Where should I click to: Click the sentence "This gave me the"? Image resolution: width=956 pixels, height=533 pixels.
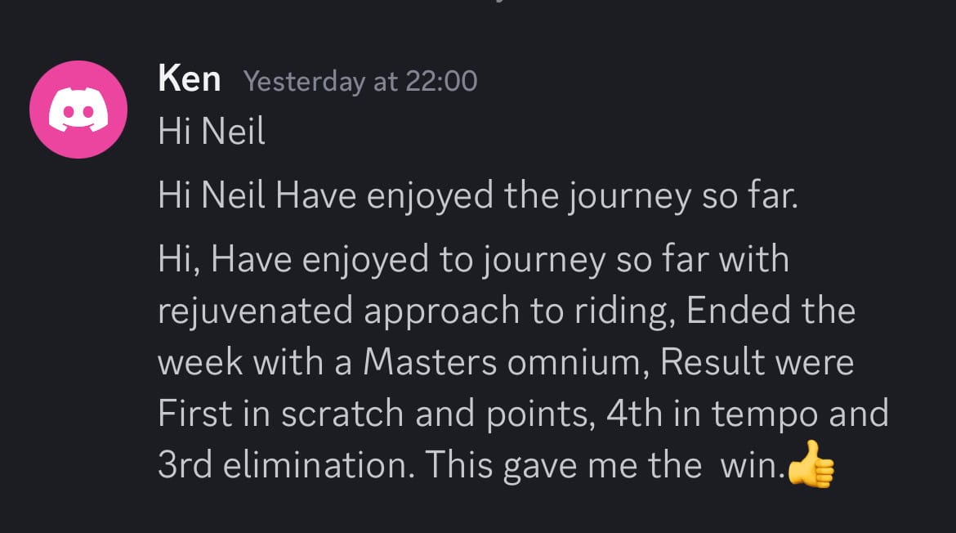[563, 464]
